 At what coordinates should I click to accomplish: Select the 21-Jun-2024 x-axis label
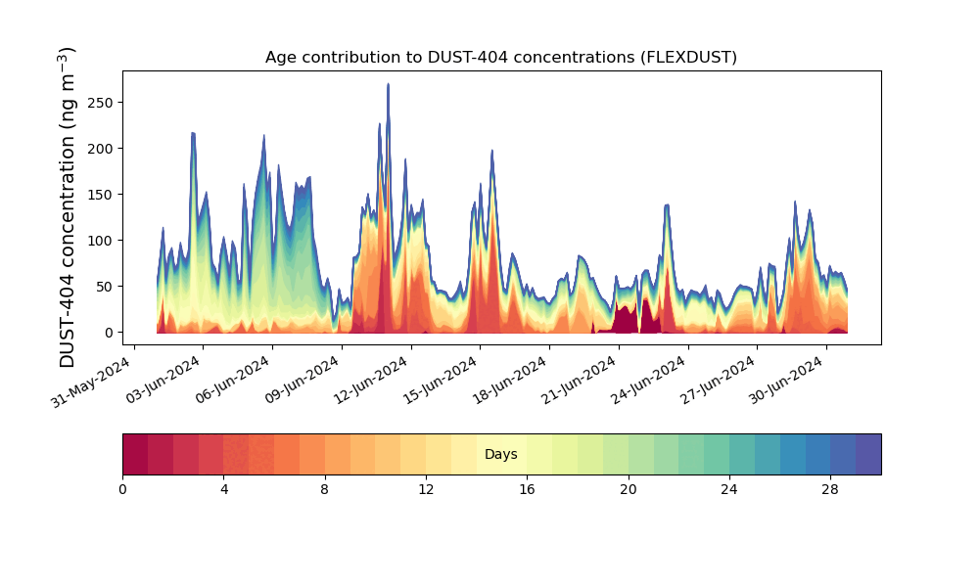tap(580, 380)
